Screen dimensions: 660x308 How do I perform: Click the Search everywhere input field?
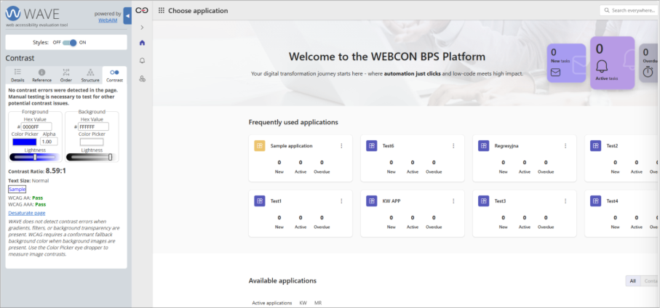click(x=631, y=10)
